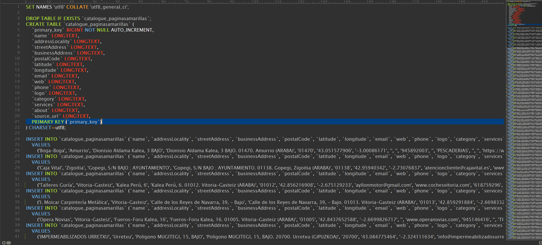Click the 'Opera Novias' value on line 38
The image size is (542, 245).
pyautogui.click(x=55, y=219)
